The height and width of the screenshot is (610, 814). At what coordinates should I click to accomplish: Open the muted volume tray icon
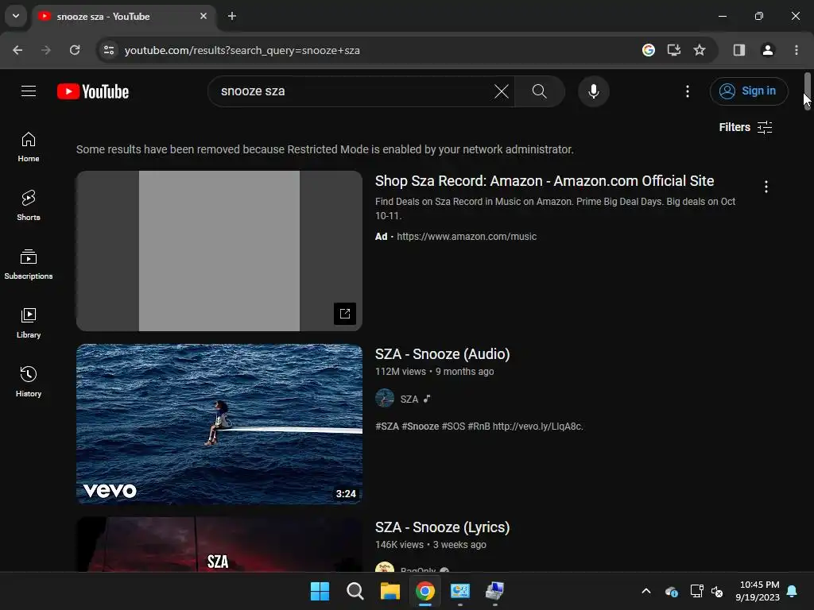(x=717, y=591)
